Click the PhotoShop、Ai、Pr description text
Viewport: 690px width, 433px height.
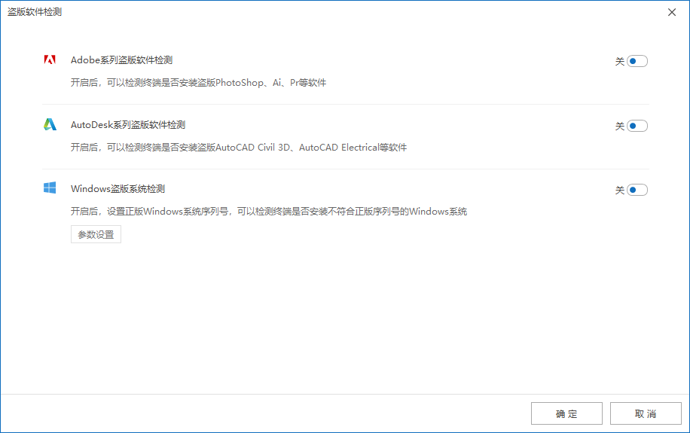pos(198,83)
